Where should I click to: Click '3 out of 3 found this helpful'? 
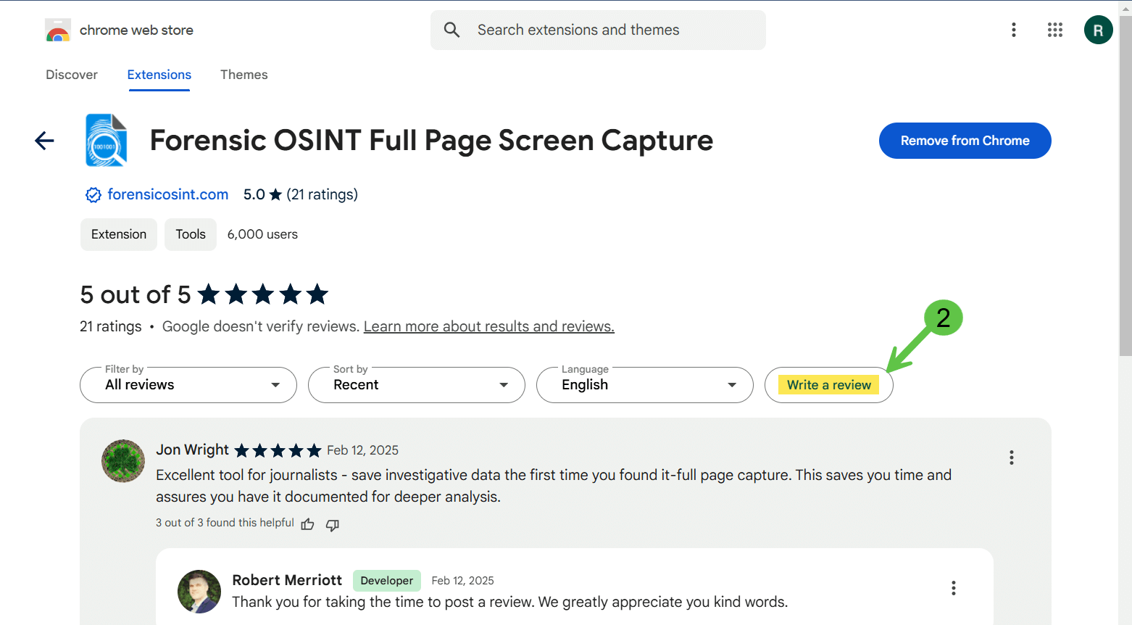click(225, 523)
